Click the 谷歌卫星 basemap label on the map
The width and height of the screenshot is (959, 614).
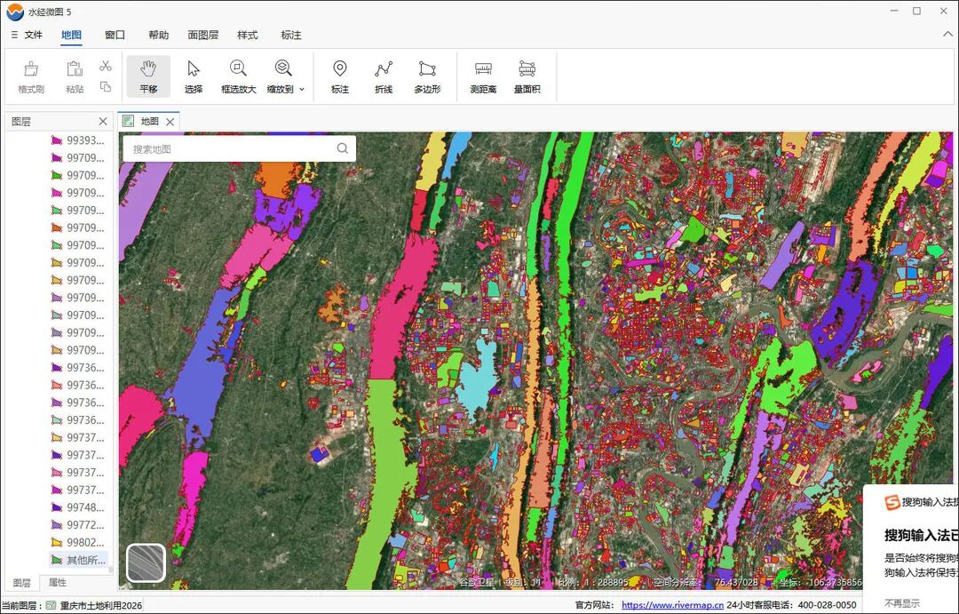click(x=477, y=582)
